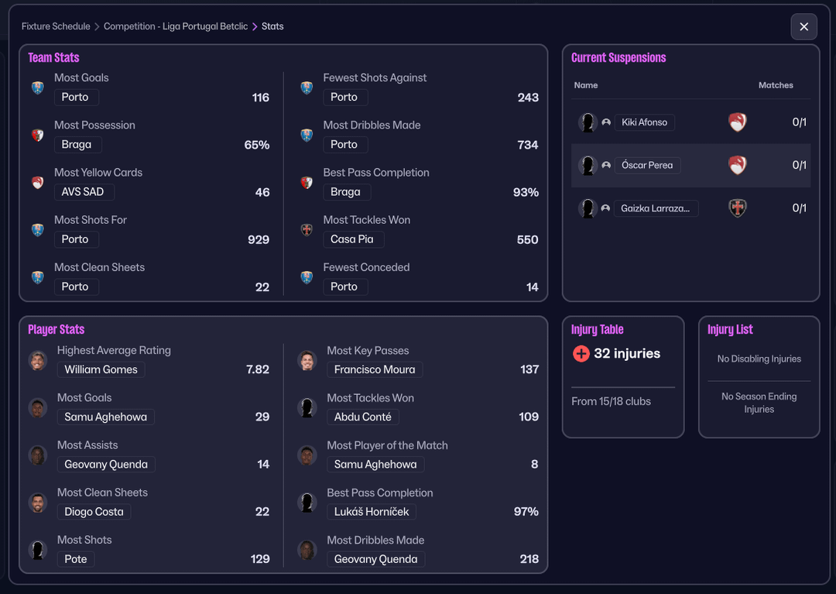Click Braga club badge beside Most Possession
This screenshot has height=594, width=836.
pos(37,136)
